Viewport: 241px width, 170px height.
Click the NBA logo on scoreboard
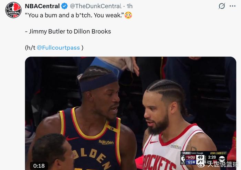point(183,160)
